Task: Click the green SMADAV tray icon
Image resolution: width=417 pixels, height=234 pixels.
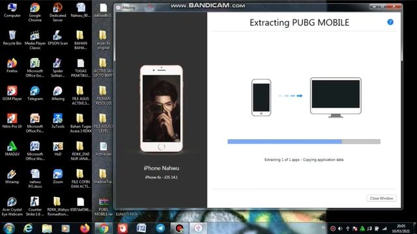Action: click(x=362, y=228)
